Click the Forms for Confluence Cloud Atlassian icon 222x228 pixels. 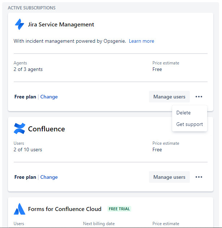tap(20, 209)
